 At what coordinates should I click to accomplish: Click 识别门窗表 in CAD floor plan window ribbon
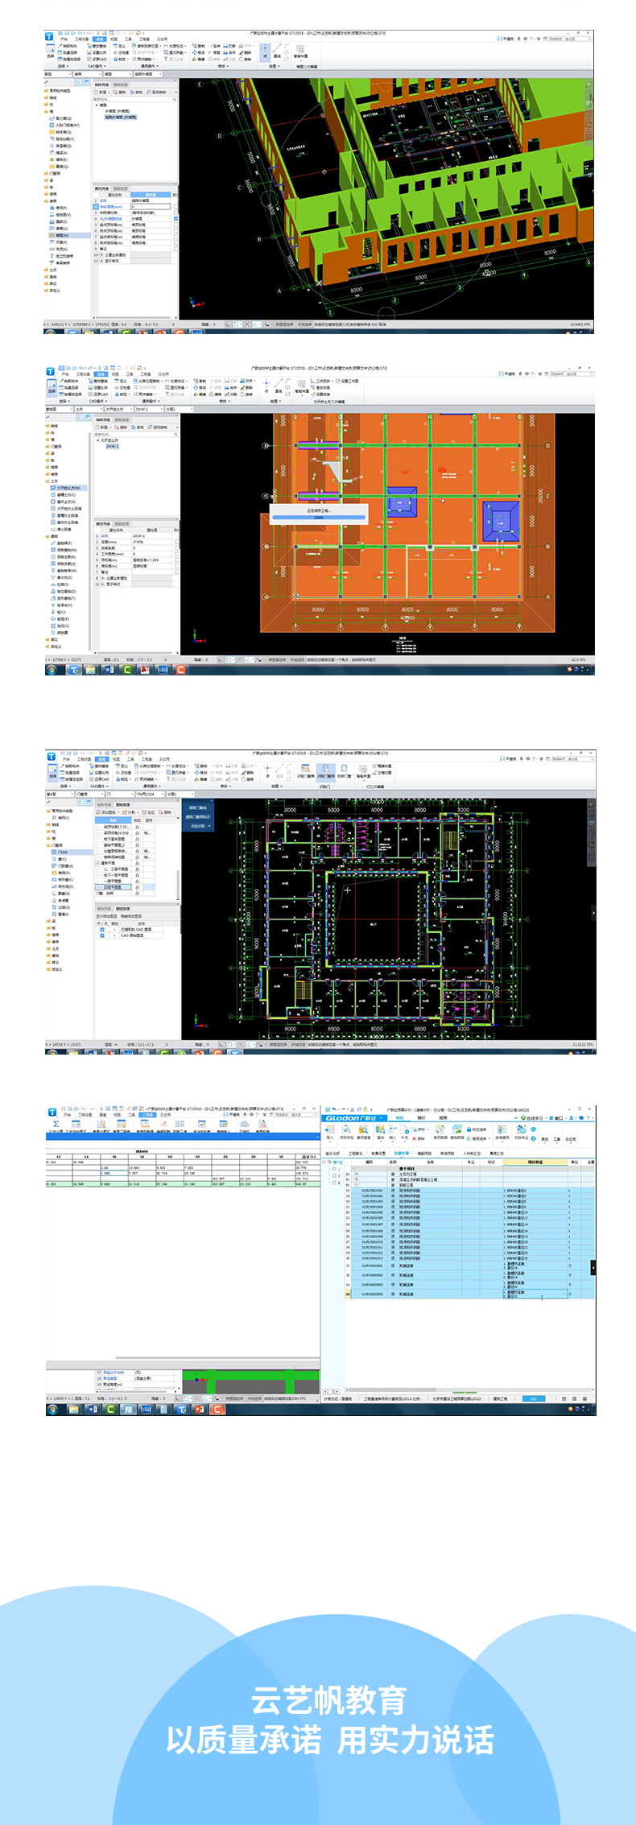point(305,770)
